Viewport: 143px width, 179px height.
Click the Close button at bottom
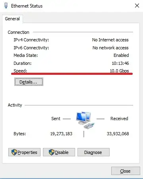click(126, 171)
